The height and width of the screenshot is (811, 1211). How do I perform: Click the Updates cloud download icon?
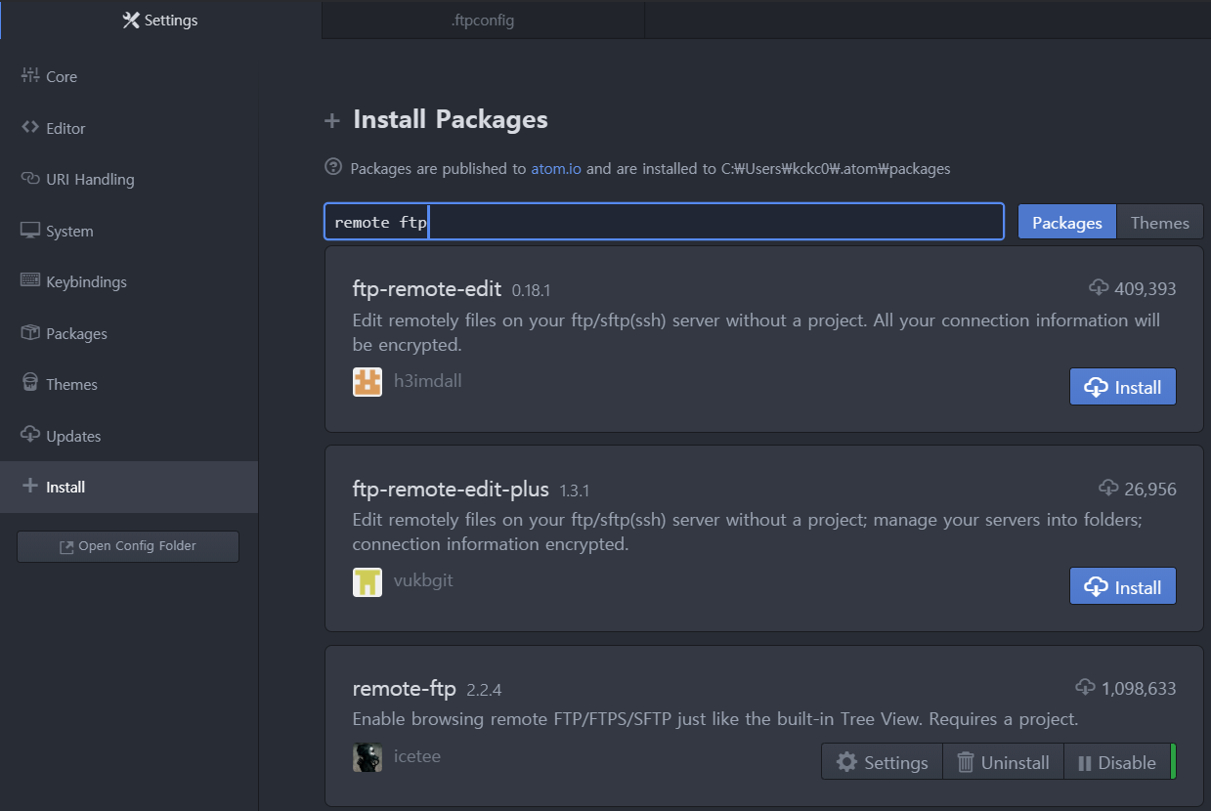coord(29,435)
